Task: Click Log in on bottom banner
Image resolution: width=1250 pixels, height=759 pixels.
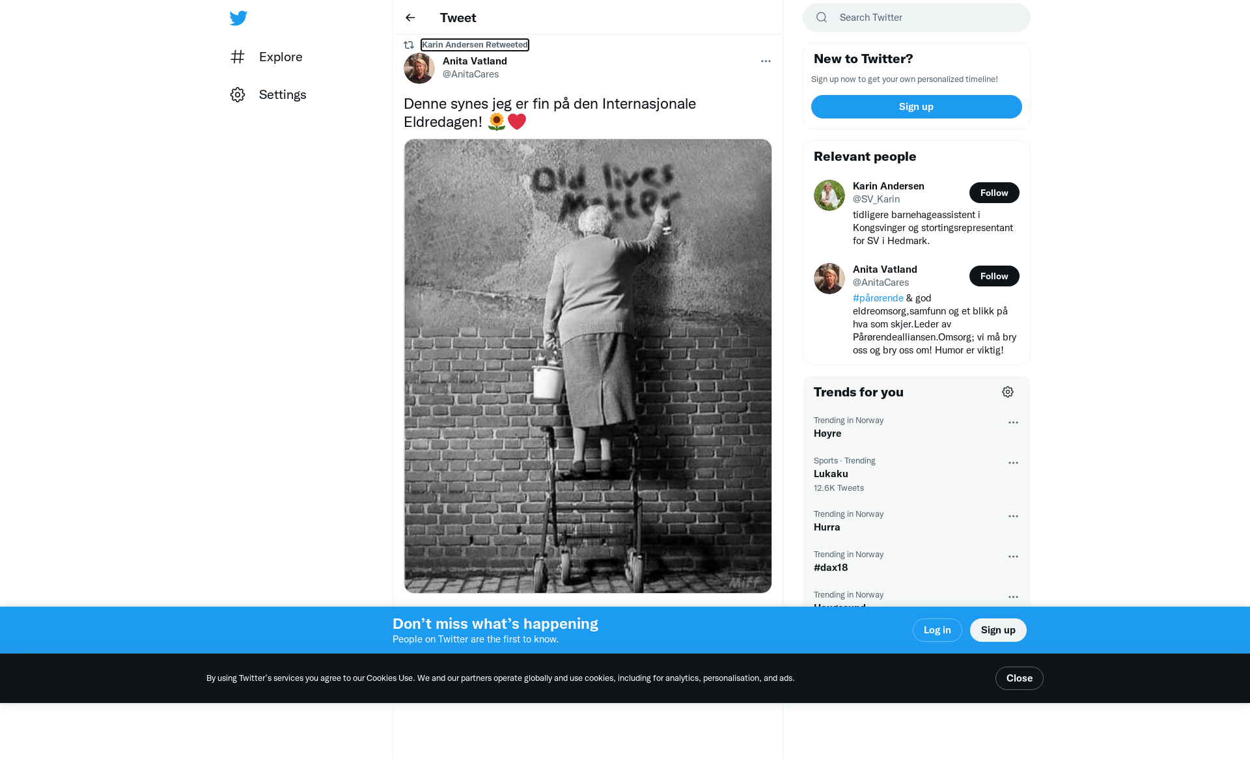Action: (937, 630)
